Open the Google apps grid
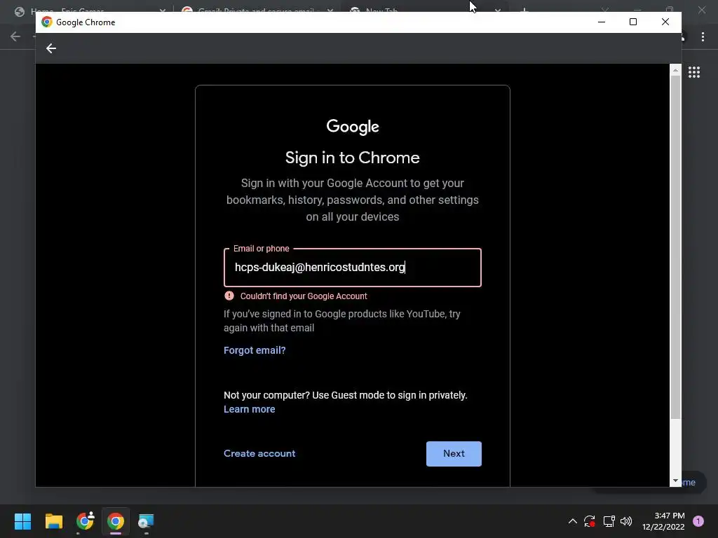 [x=693, y=72]
